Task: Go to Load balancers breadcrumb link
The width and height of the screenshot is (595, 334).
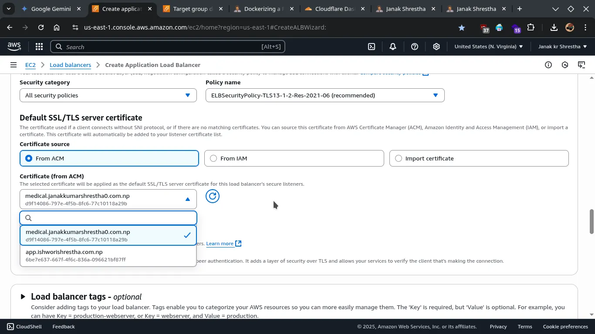Action: click(x=70, y=65)
